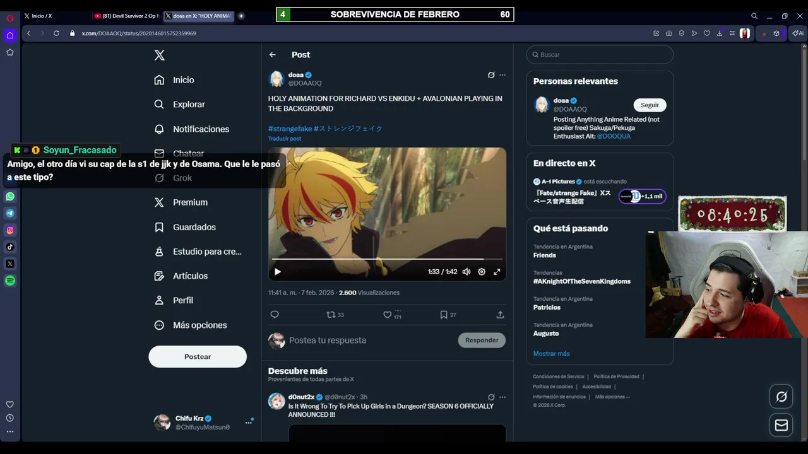Screen dimensions: 808x454
Task: Open the reply comment icon
Action: coord(275,315)
